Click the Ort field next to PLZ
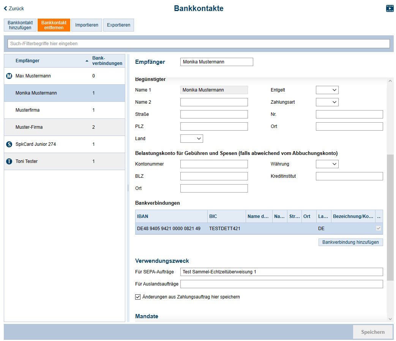The width and height of the screenshot is (396, 341). (x=349, y=126)
